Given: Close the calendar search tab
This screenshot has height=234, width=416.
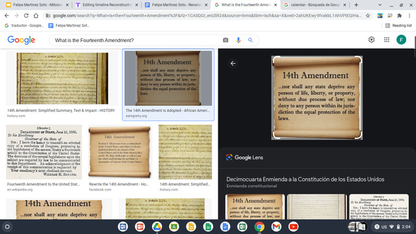Looking at the screenshot, I should [x=344, y=5].
